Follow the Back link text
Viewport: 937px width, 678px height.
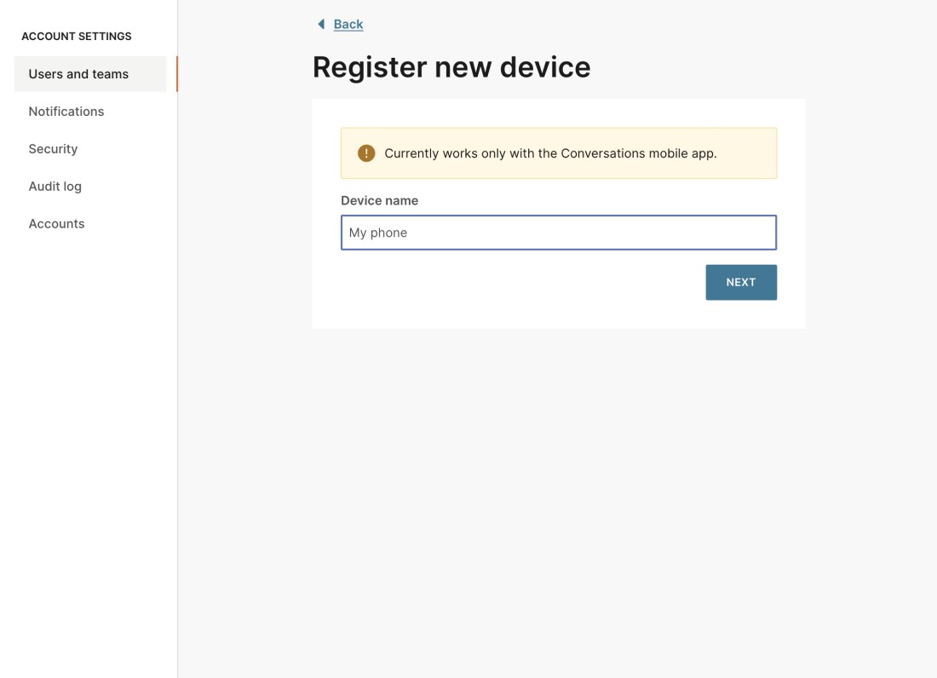coord(348,24)
